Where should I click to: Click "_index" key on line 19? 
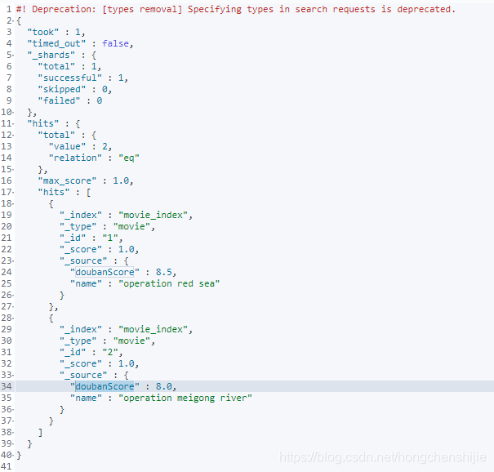81,215
